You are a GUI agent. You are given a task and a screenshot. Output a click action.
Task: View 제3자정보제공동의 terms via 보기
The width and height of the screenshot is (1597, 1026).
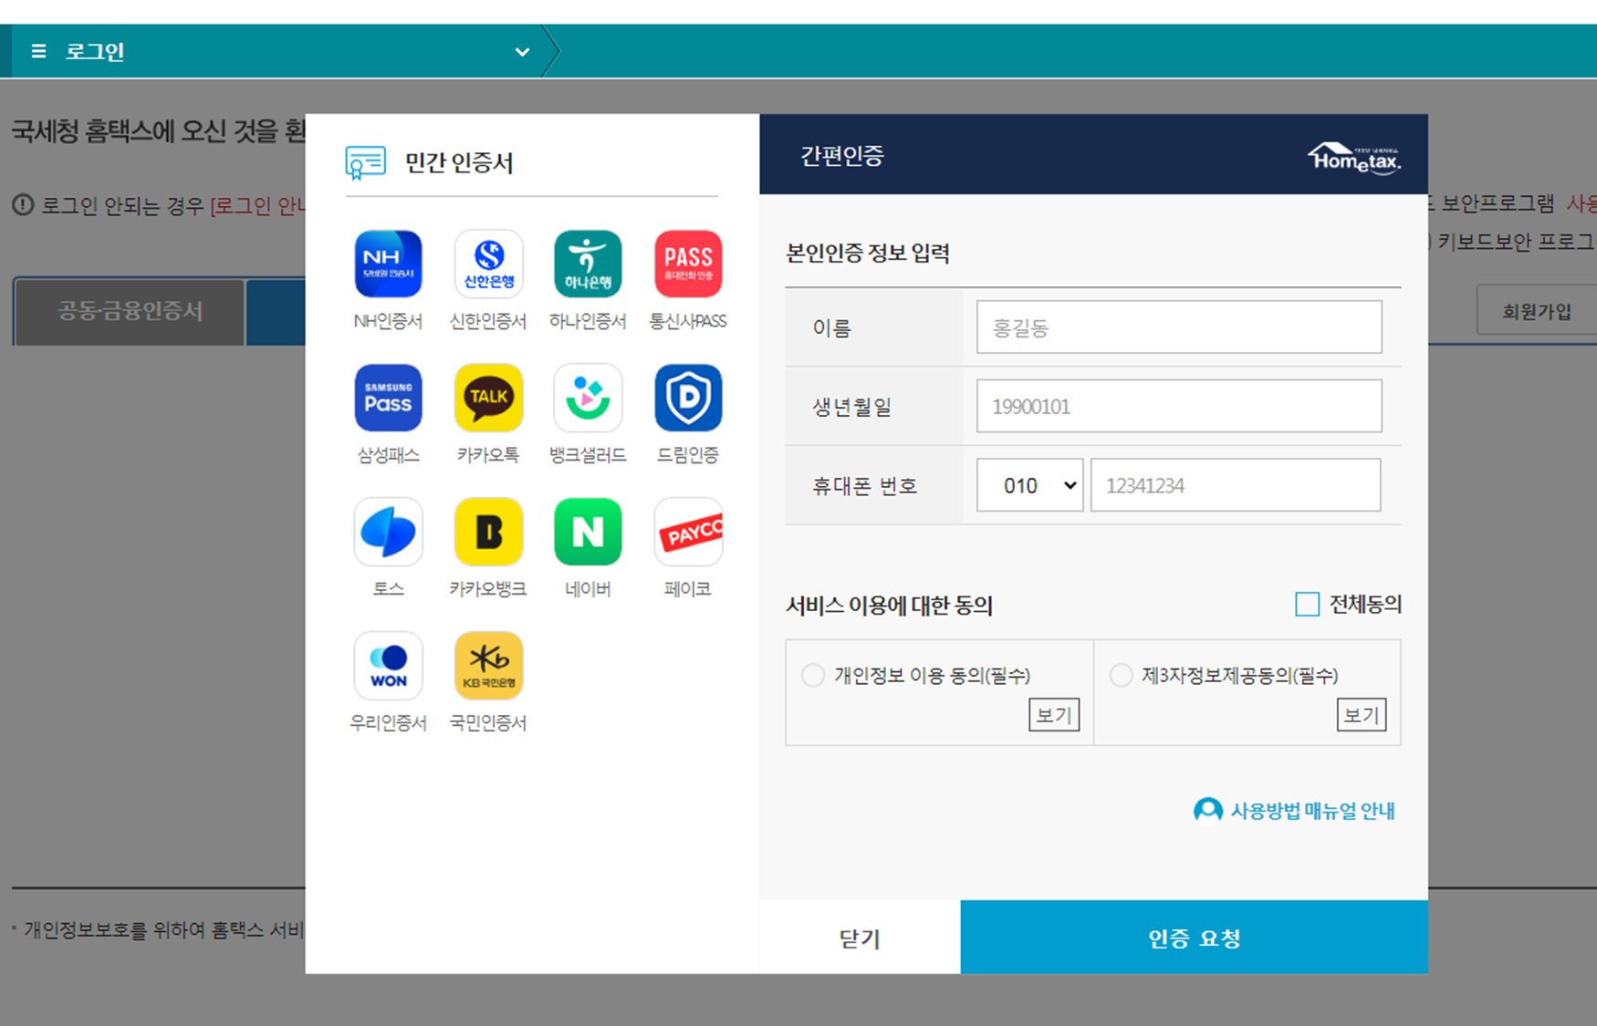1362,715
